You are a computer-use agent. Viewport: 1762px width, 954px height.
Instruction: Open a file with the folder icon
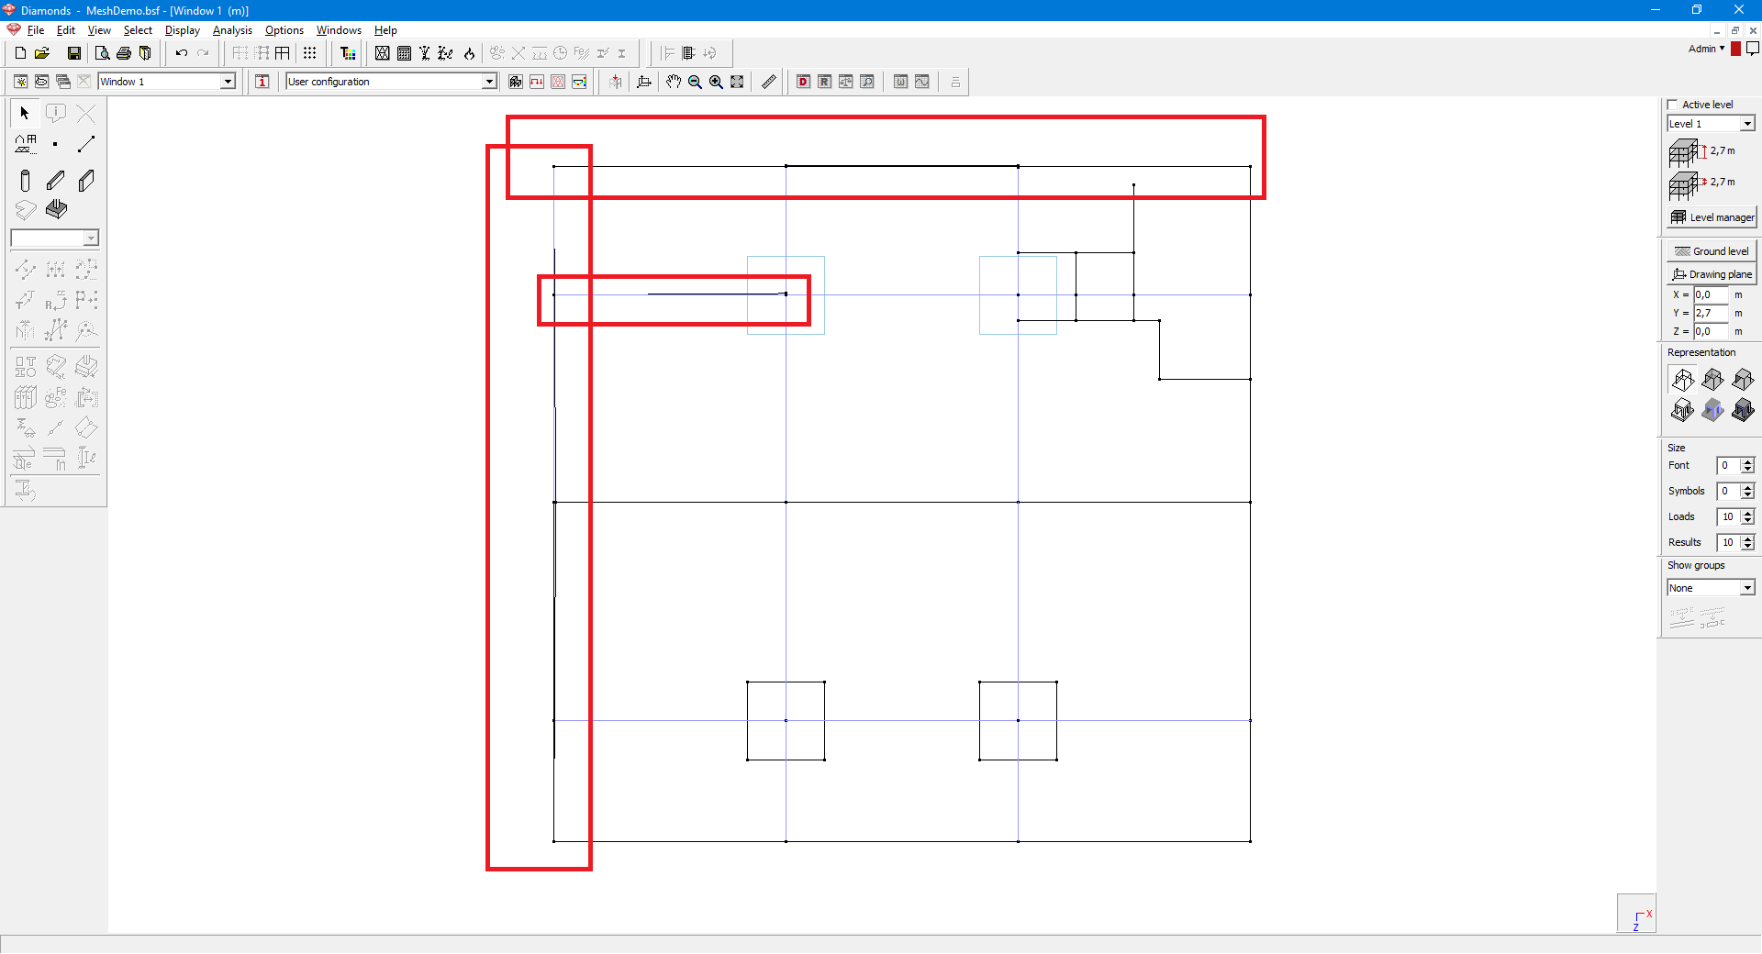tap(42, 53)
